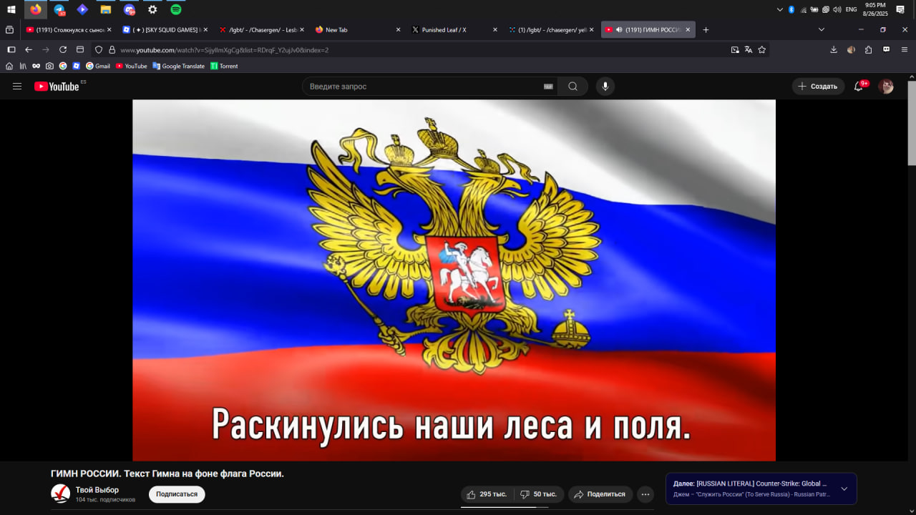Image resolution: width=916 pixels, height=515 pixels.
Task: Open the YouTube bookmark in bookmarks bar
Action: pos(132,66)
